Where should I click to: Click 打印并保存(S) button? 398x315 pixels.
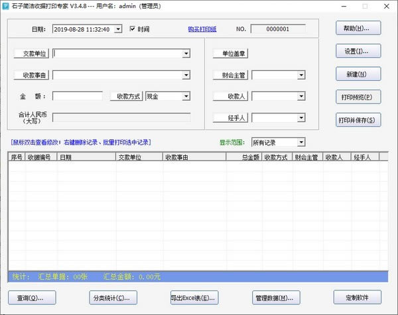point(358,120)
